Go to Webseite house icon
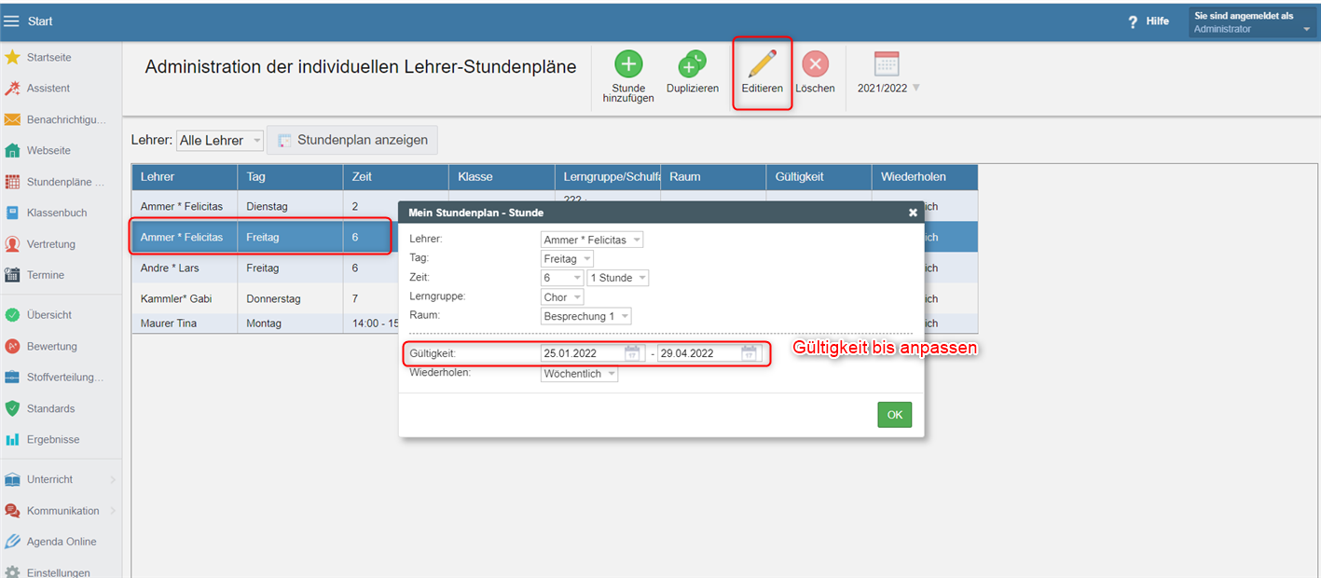The height and width of the screenshot is (578, 1321). tap(12, 150)
